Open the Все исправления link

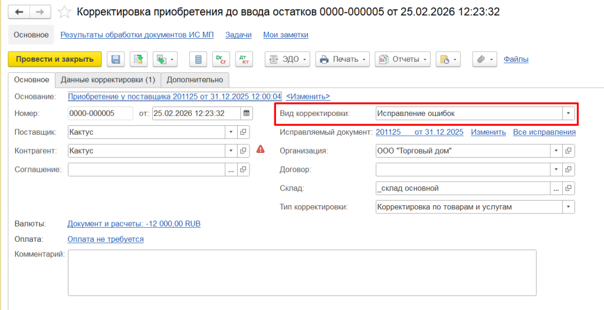[x=544, y=132]
